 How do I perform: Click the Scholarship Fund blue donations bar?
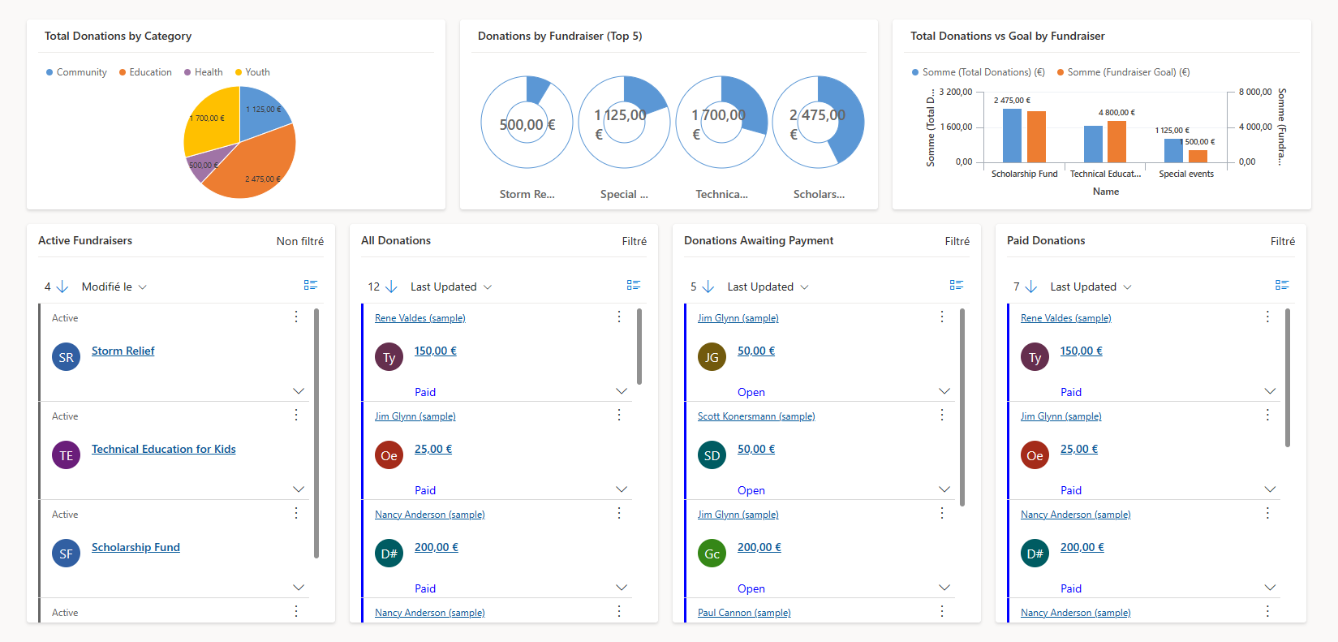pyautogui.click(x=1011, y=136)
